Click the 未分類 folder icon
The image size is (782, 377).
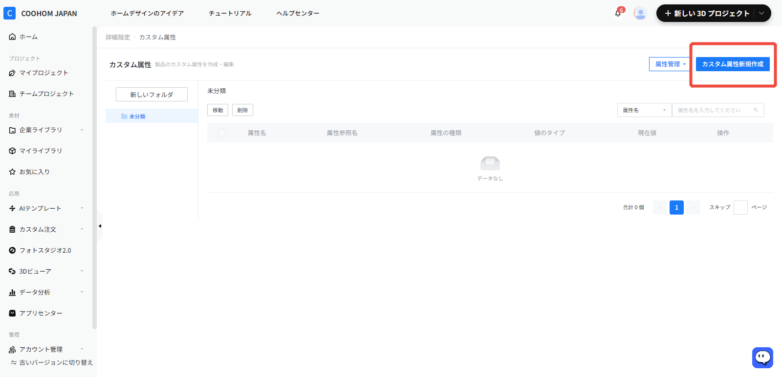(x=124, y=116)
